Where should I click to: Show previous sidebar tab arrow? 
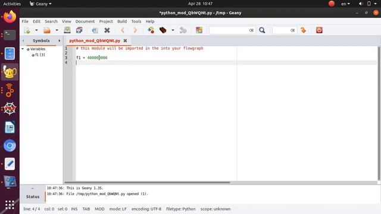click(x=23, y=41)
